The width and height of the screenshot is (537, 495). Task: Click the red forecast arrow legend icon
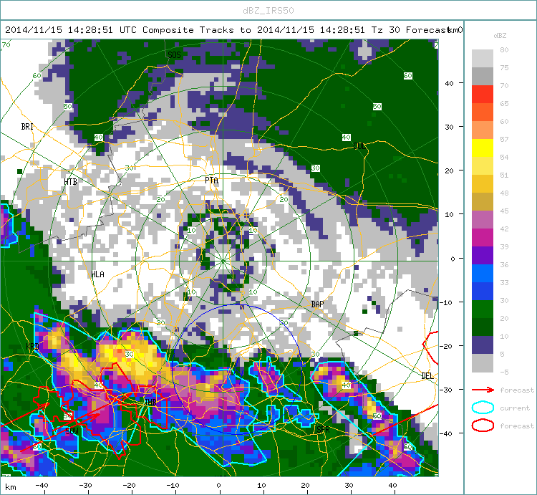tap(483, 390)
